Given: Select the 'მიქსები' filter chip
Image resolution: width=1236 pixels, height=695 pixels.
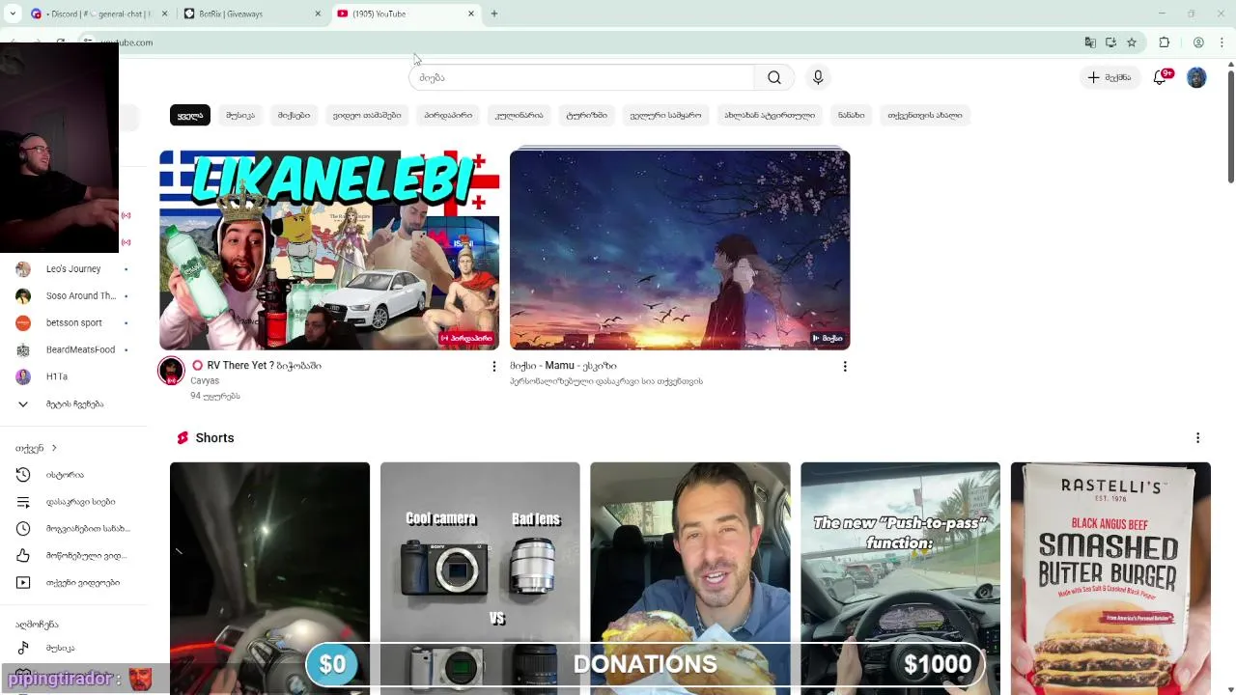Looking at the screenshot, I should click(x=294, y=115).
